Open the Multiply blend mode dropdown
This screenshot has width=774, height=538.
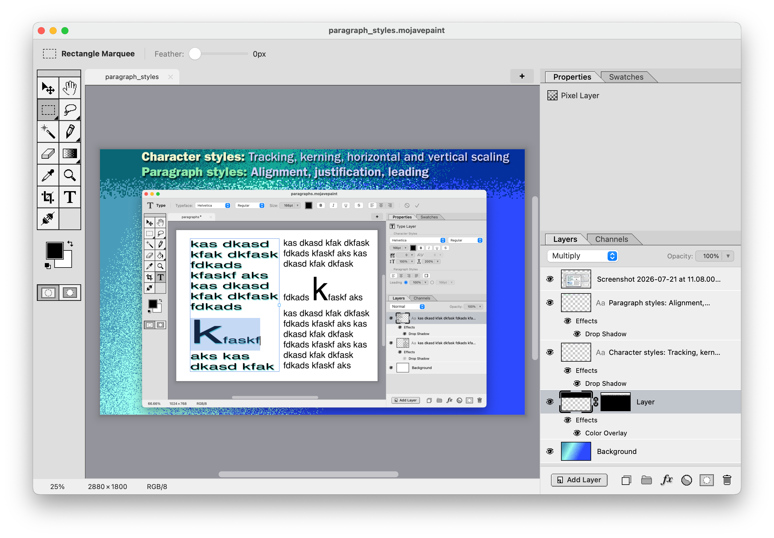point(583,256)
